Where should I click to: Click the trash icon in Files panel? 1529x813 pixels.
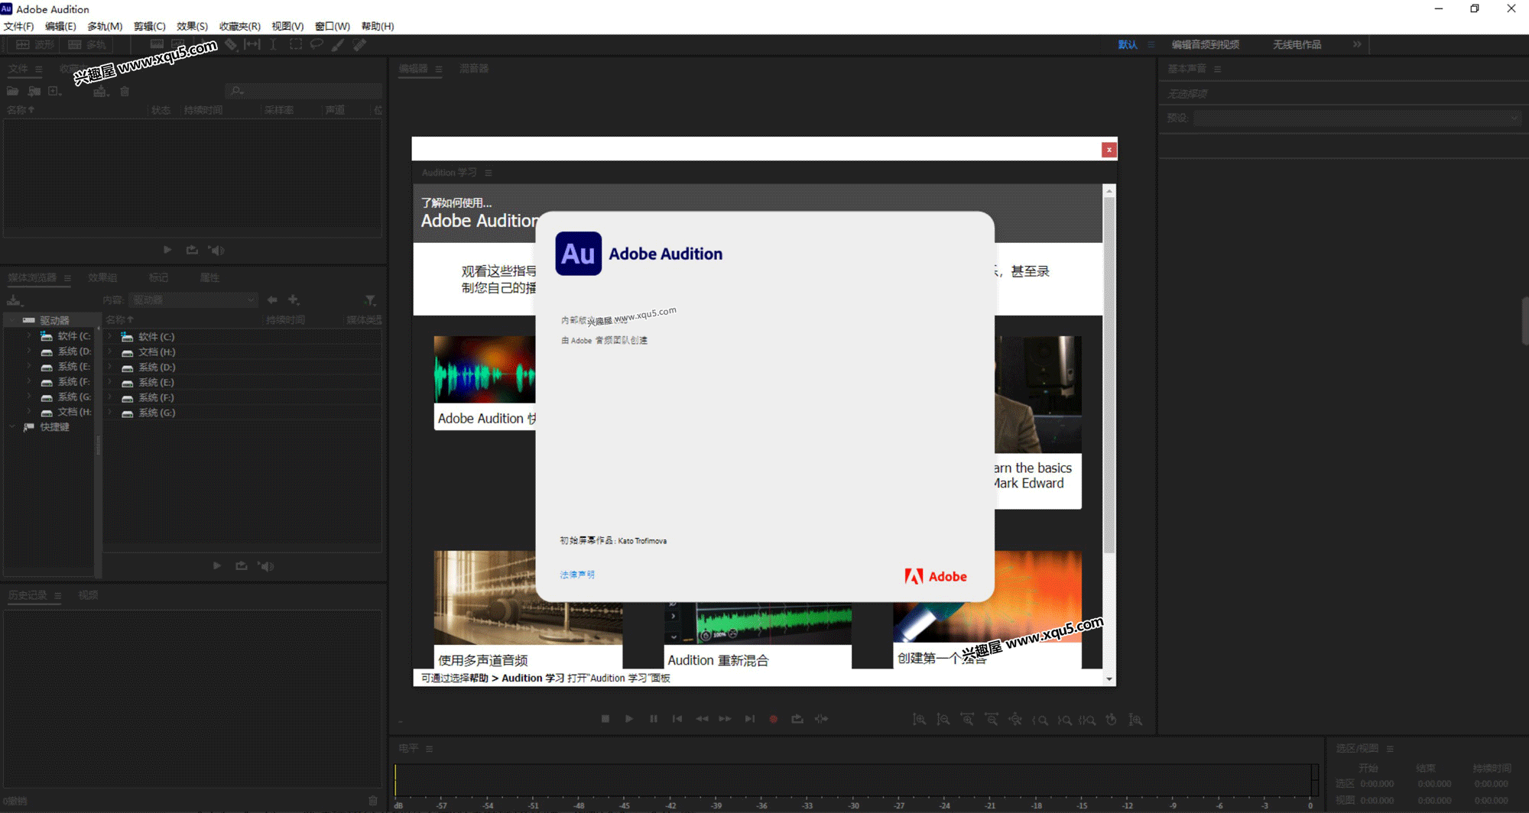coord(125,92)
